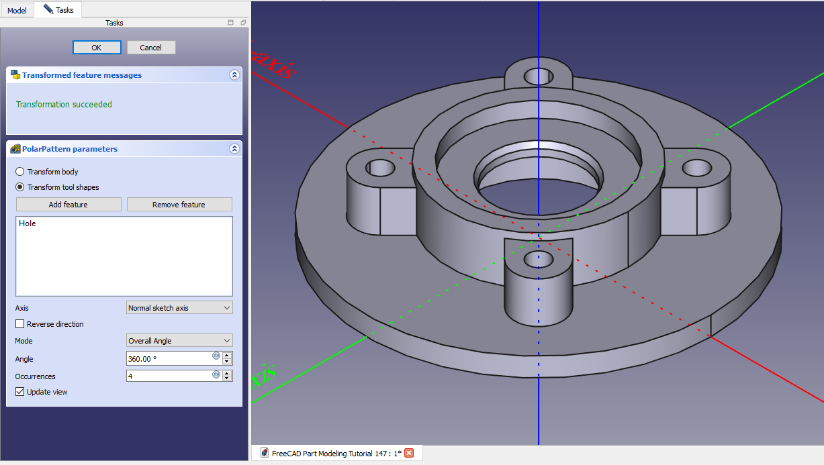The image size is (824, 465).
Task: Open the Mode dropdown showing Overall Angle
Action: [x=179, y=341]
